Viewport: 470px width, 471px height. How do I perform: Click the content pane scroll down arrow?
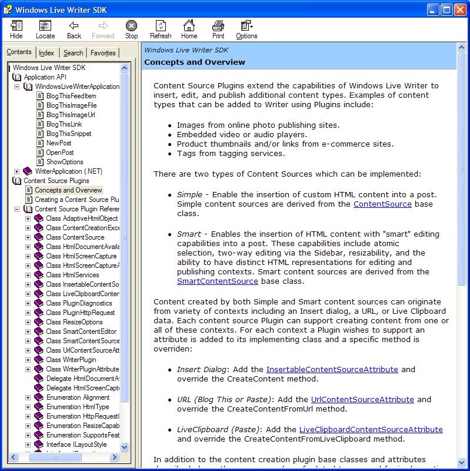click(x=461, y=462)
